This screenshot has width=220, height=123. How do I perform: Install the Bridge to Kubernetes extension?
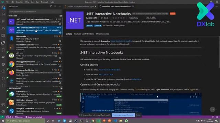point(59,113)
